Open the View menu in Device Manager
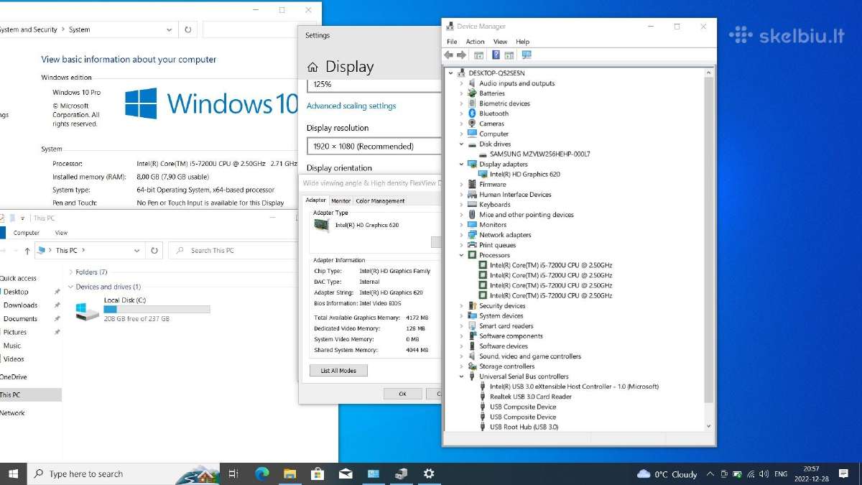This screenshot has height=485, width=862. click(x=500, y=42)
